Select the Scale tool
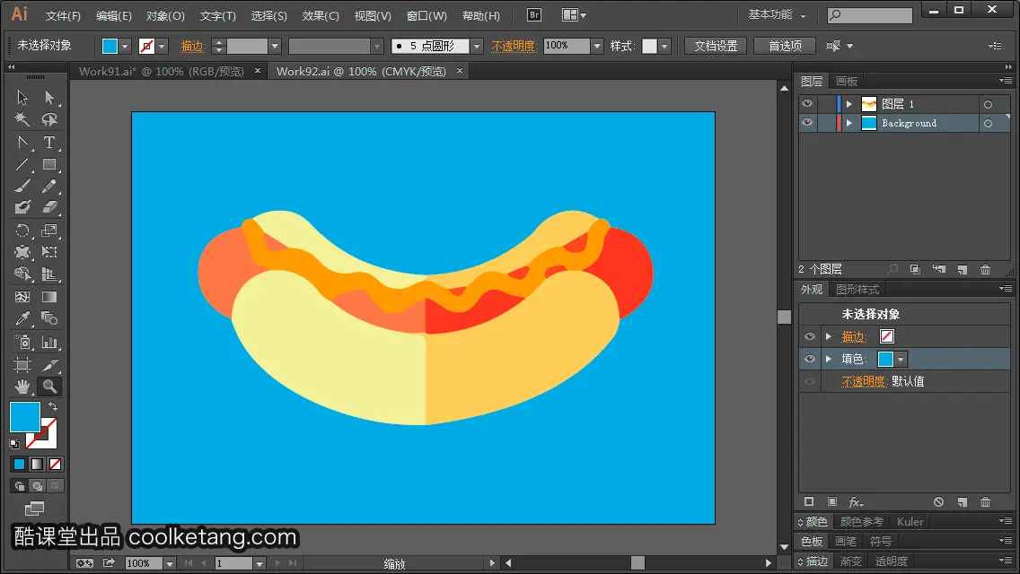The image size is (1020, 574). (49, 230)
